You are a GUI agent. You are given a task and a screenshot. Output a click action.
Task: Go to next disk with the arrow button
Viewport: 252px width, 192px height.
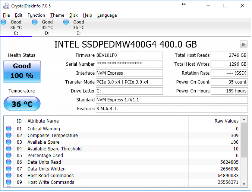click(243, 44)
